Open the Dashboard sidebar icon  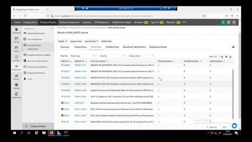(x=17, y=30)
